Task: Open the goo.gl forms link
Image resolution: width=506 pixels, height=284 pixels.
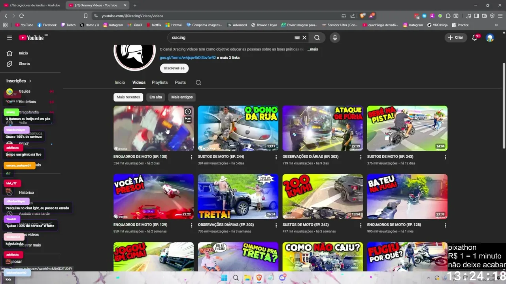Action: pos(188,58)
